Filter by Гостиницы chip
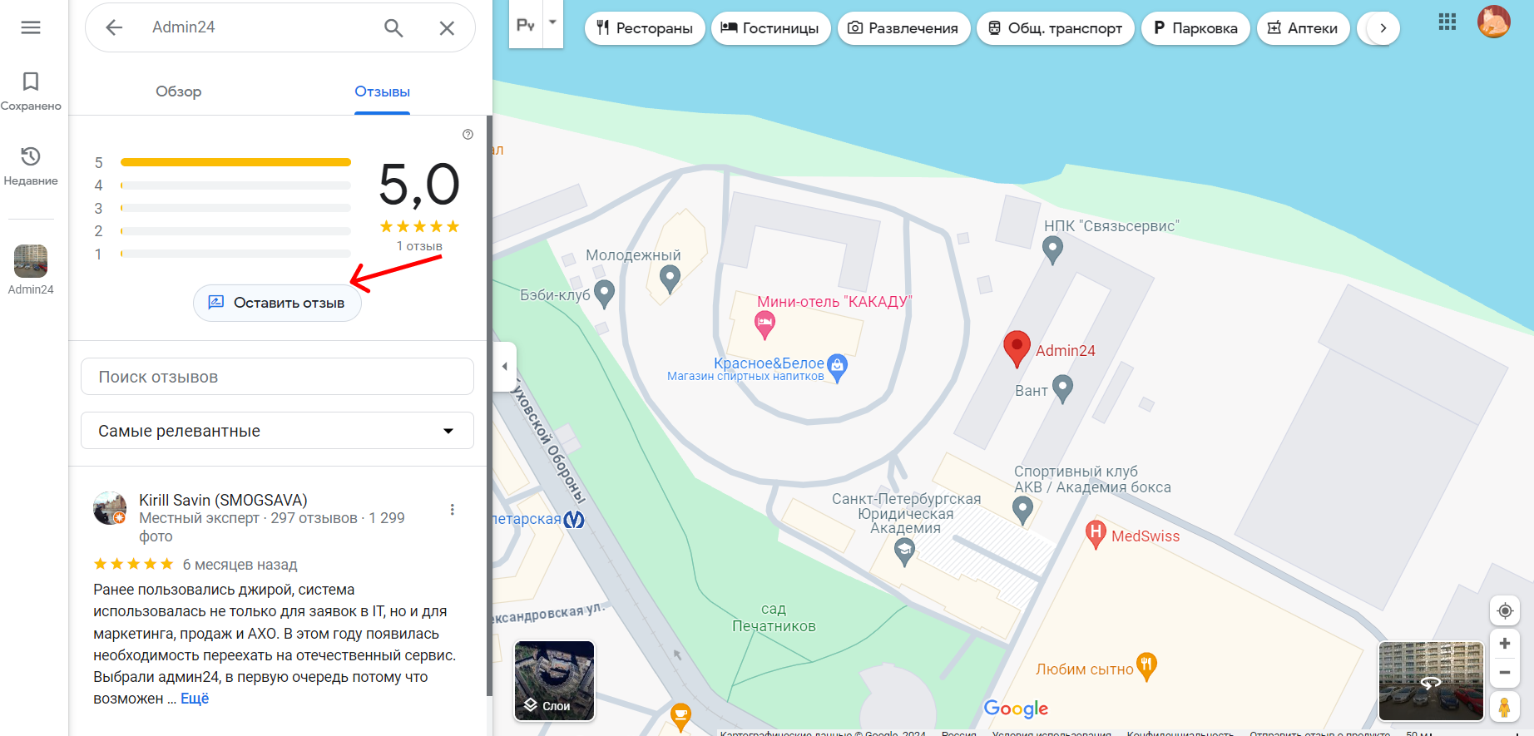The image size is (1534, 736). pyautogui.click(x=770, y=28)
